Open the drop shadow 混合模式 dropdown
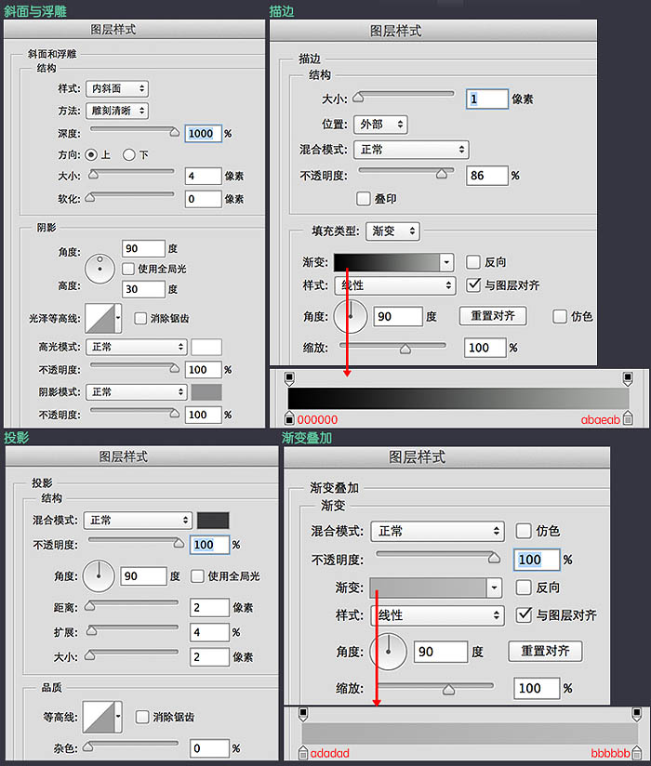 coord(138,521)
